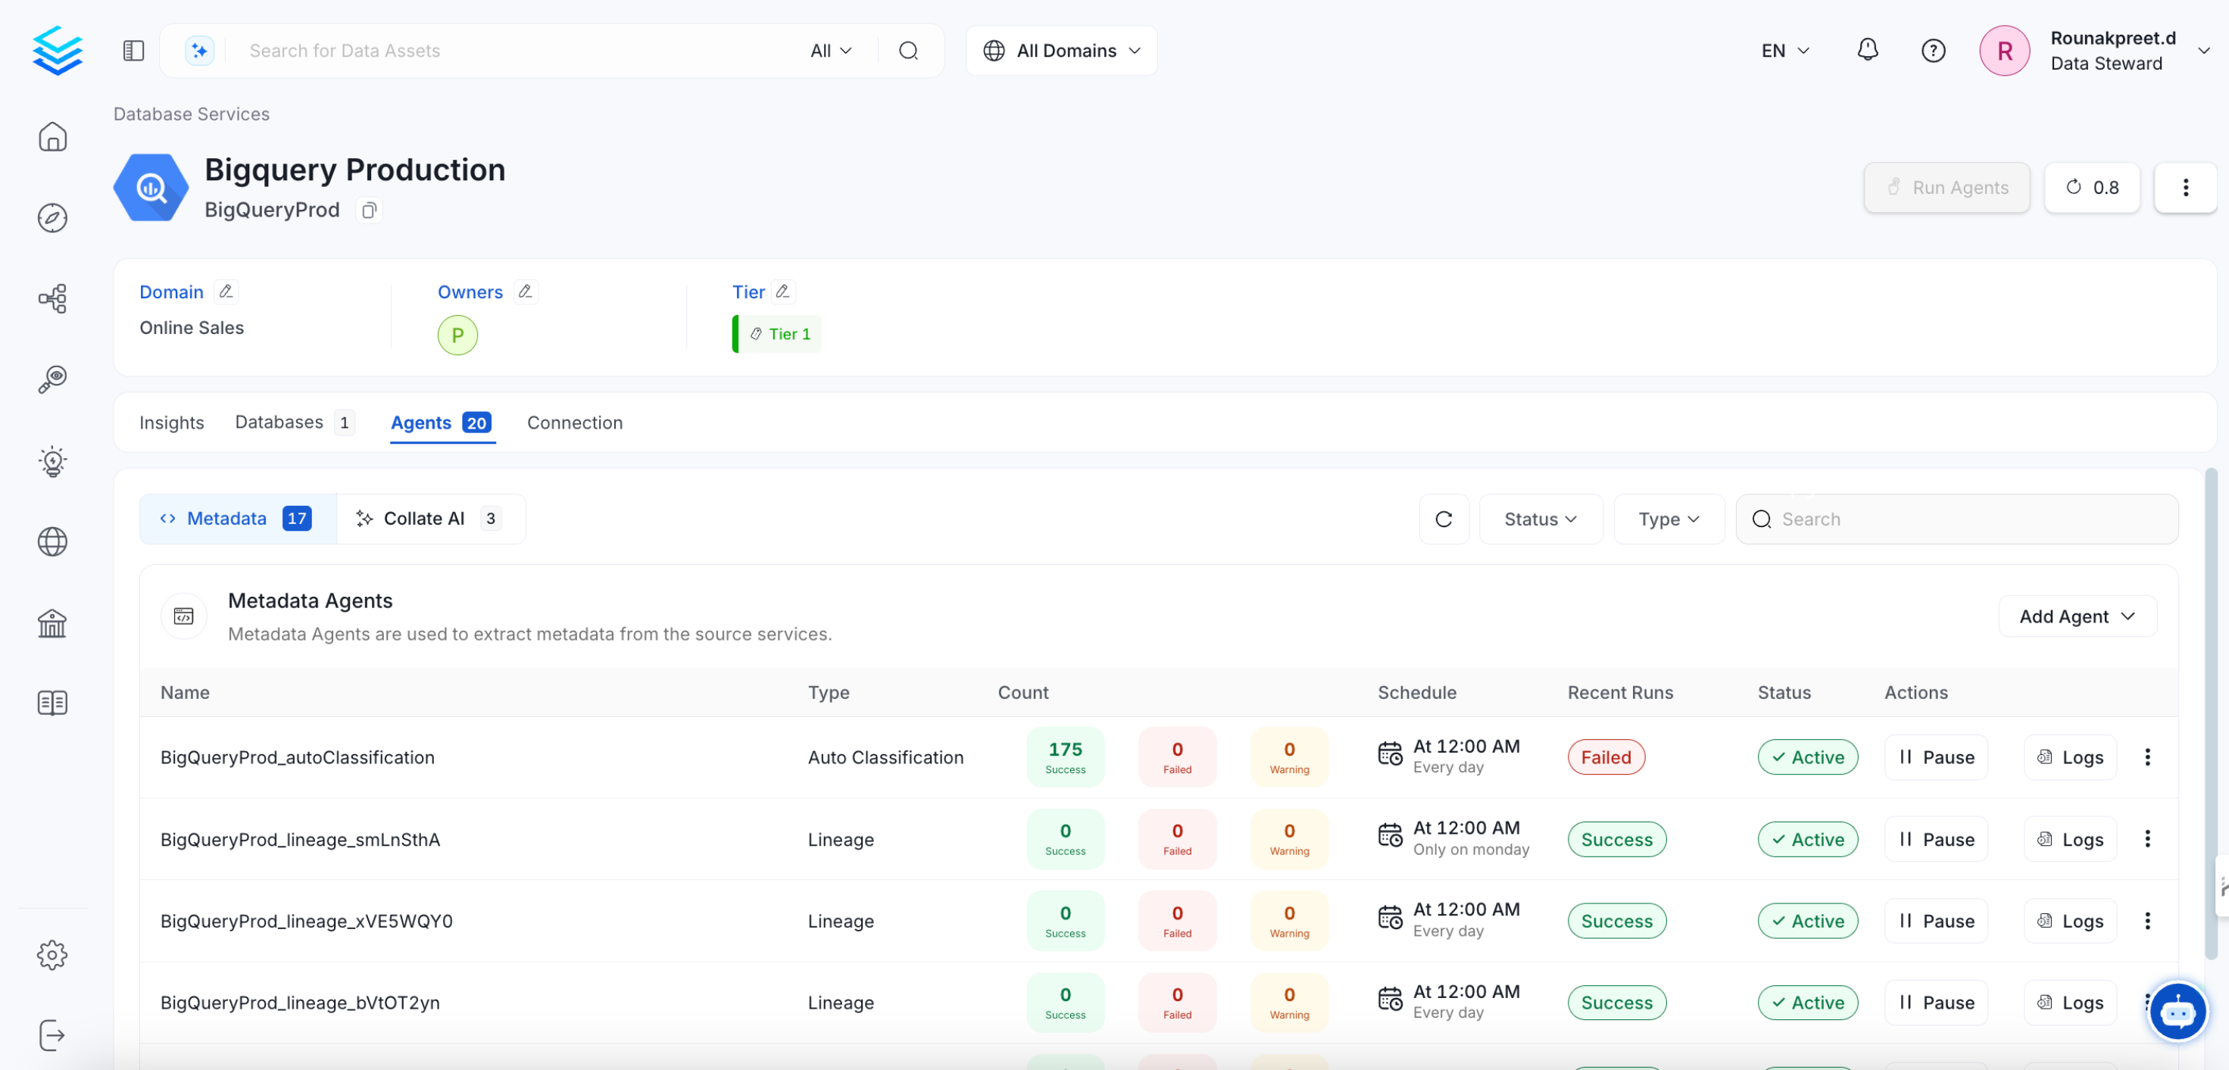Pause the BigQueryProd_autoClassification agent

pos(1936,756)
